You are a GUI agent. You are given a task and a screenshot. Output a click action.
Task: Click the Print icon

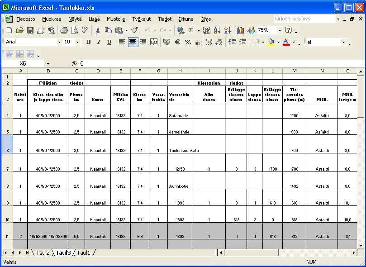(x=64, y=30)
